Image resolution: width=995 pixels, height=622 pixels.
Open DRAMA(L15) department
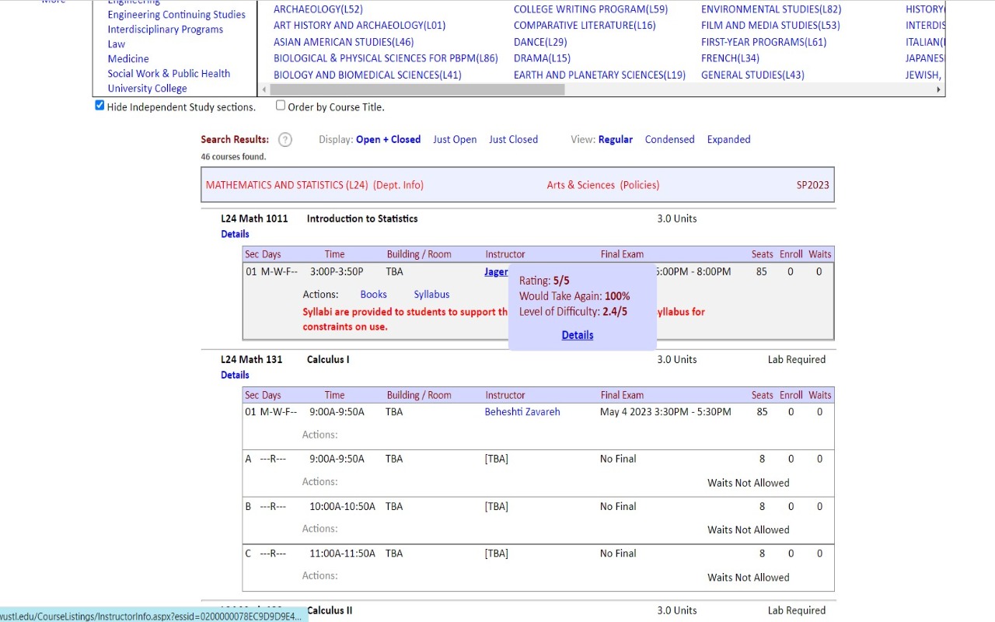click(542, 58)
